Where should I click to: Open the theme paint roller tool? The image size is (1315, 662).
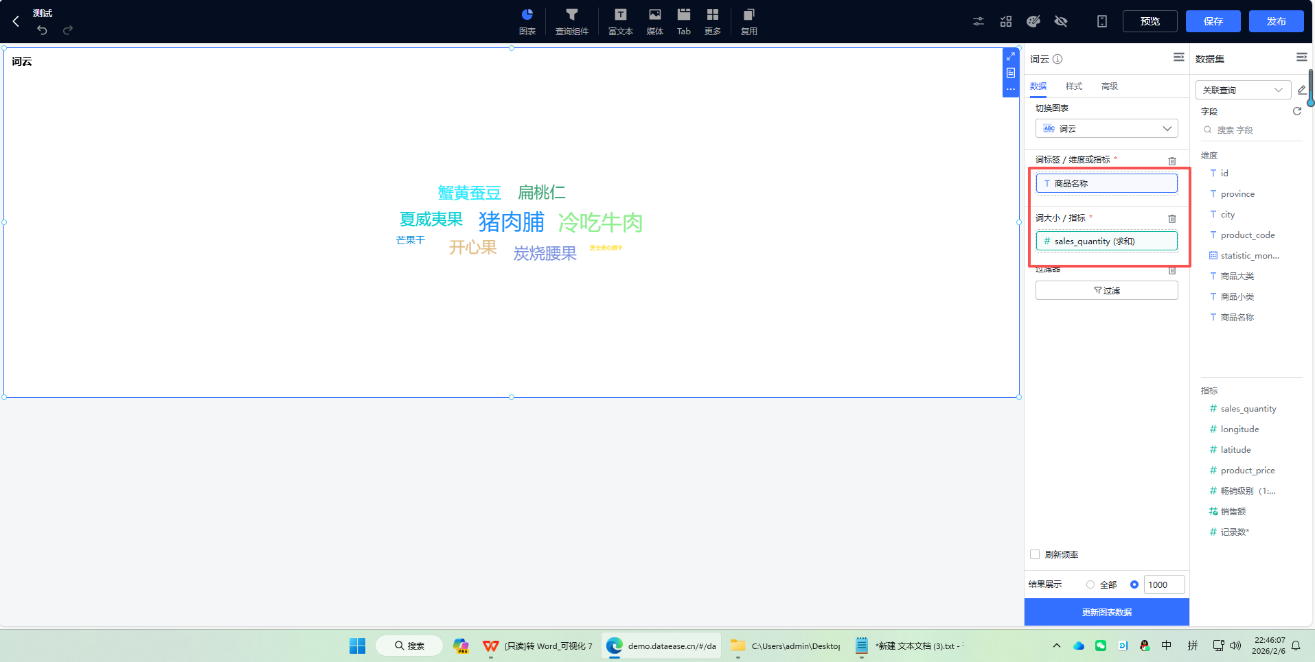[1033, 21]
